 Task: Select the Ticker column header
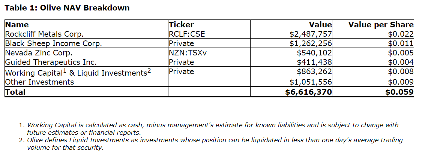(x=181, y=25)
